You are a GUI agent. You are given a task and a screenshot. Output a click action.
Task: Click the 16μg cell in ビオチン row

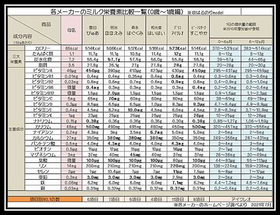(x=177, y=149)
